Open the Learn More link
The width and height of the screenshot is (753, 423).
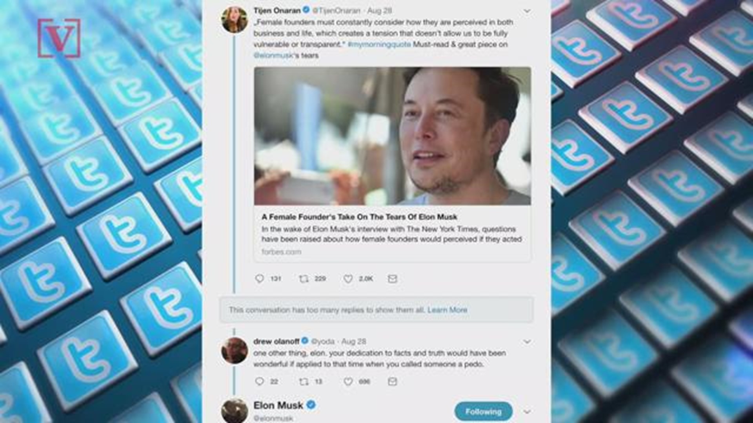pyautogui.click(x=447, y=310)
